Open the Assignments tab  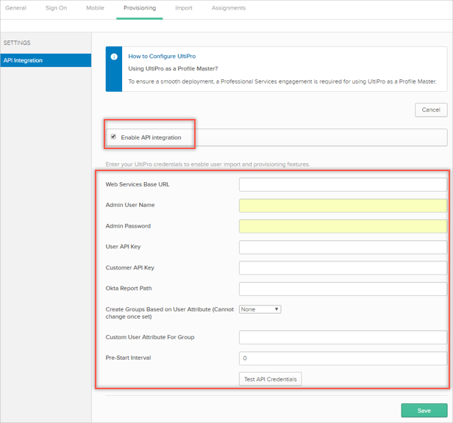(x=228, y=8)
